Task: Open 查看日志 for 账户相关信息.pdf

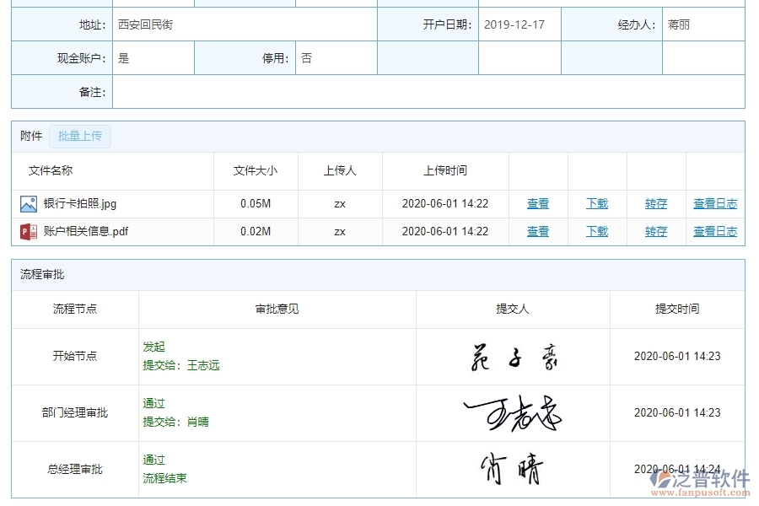Action: tap(714, 231)
